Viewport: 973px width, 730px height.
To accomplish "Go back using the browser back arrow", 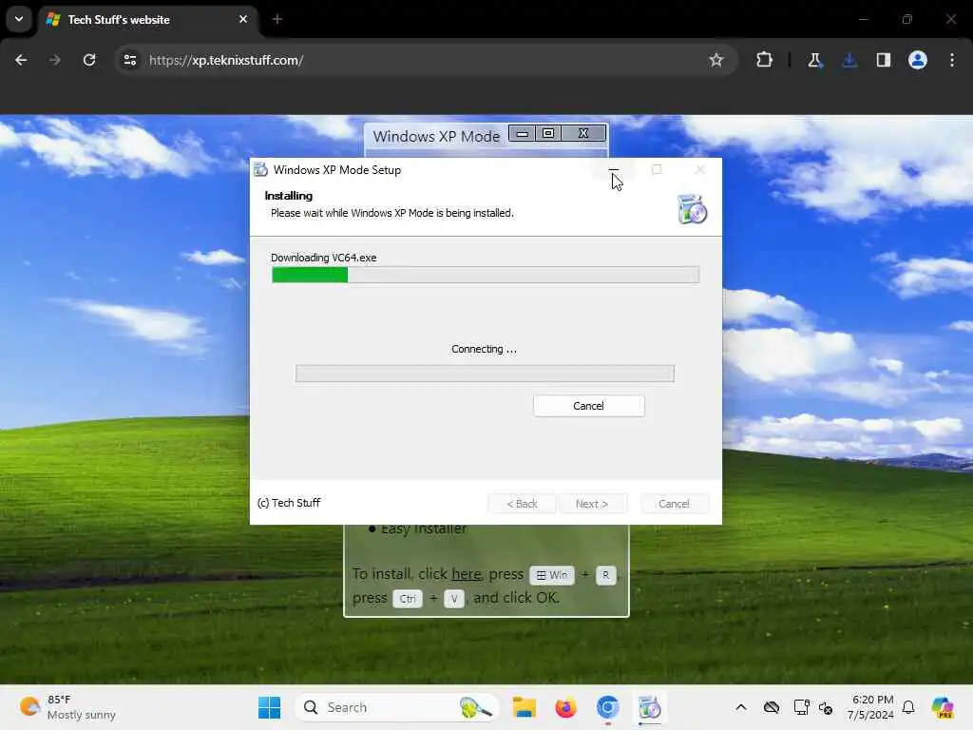I will coord(21,60).
